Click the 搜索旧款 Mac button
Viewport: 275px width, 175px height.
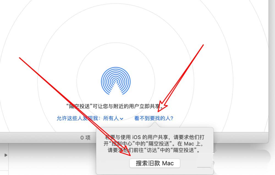(x=155, y=163)
